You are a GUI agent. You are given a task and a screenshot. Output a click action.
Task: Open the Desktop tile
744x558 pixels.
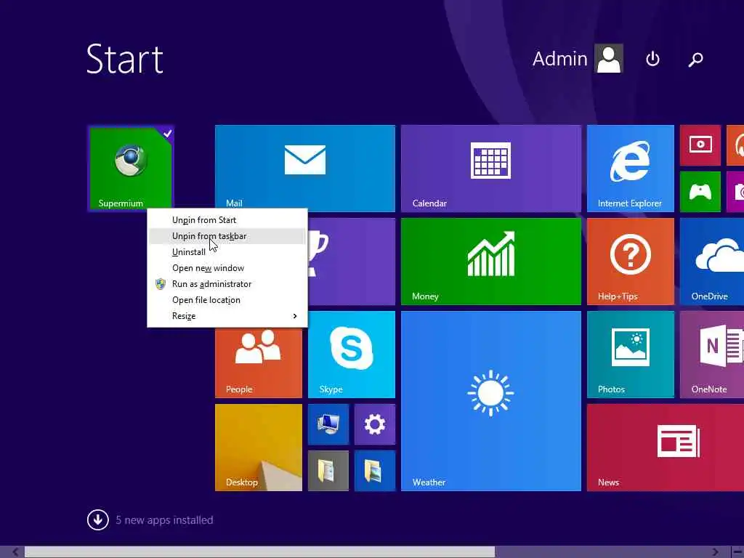tap(258, 447)
